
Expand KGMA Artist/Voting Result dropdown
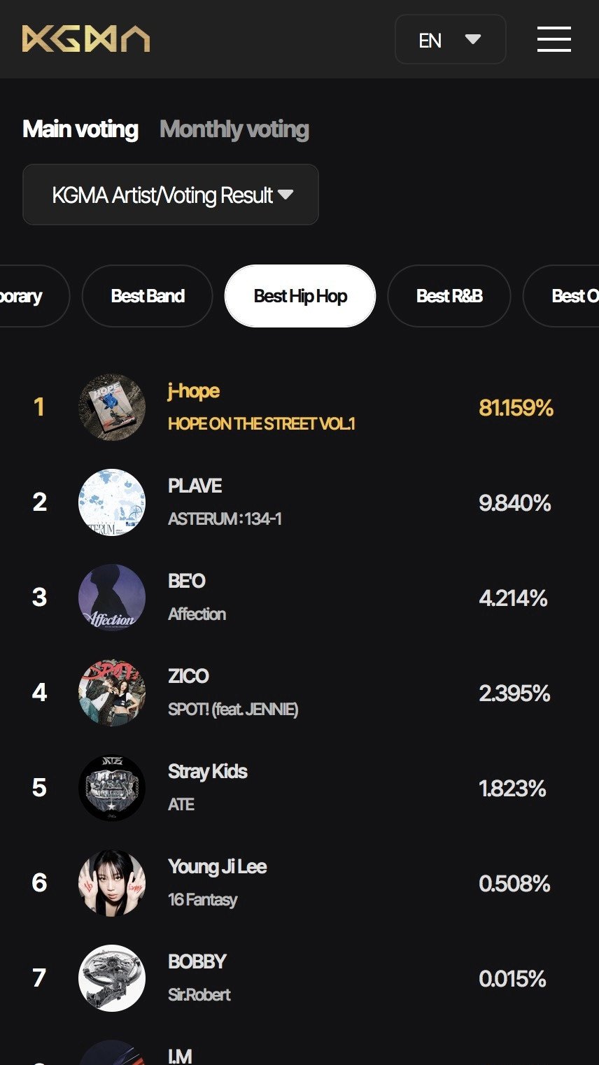click(x=171, y=195)
